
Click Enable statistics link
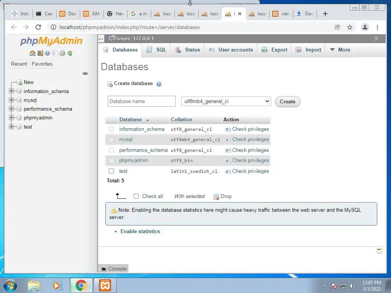pos(140,232)
